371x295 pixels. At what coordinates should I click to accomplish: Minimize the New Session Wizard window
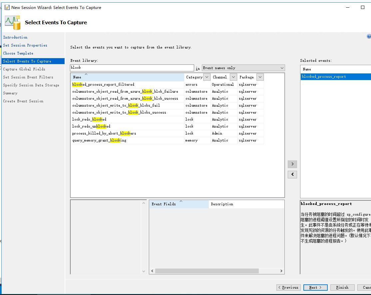(x=348, y=7)
